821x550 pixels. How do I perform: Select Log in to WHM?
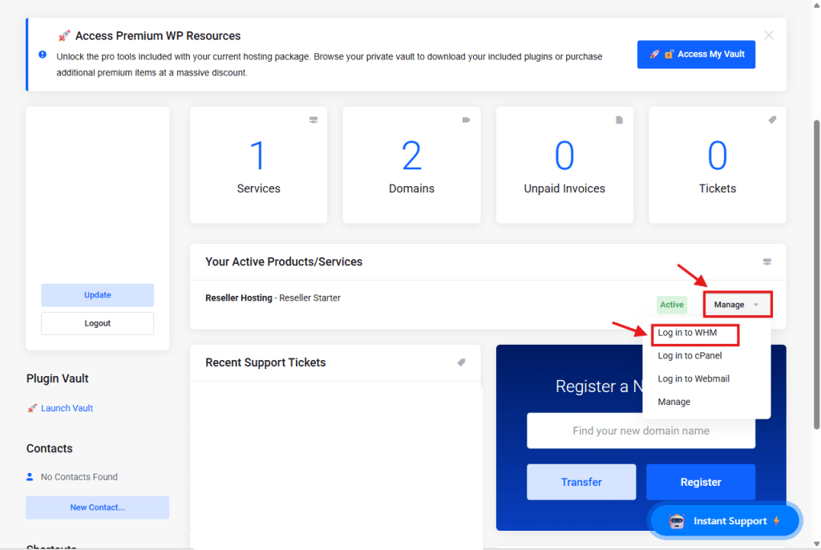pyautogui.click(x=687, y=333)
